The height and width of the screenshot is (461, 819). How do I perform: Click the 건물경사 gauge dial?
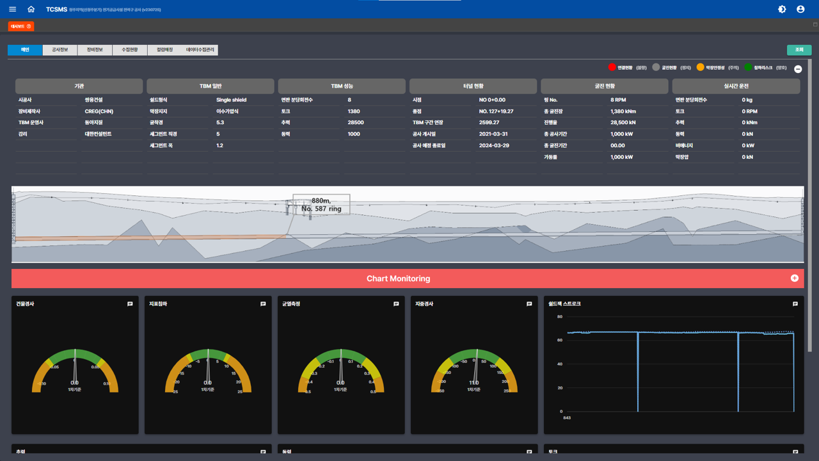pos(75,371)
